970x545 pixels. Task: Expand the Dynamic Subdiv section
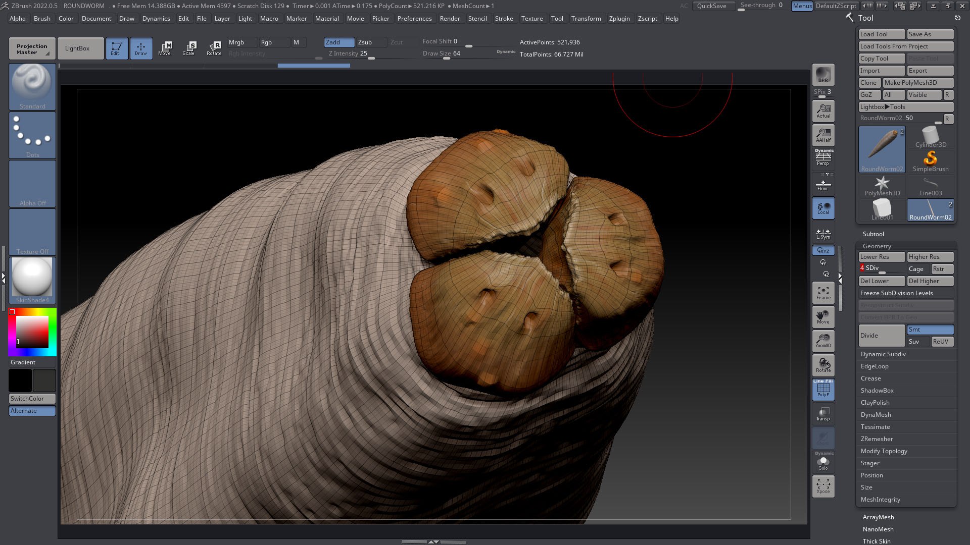883,354
